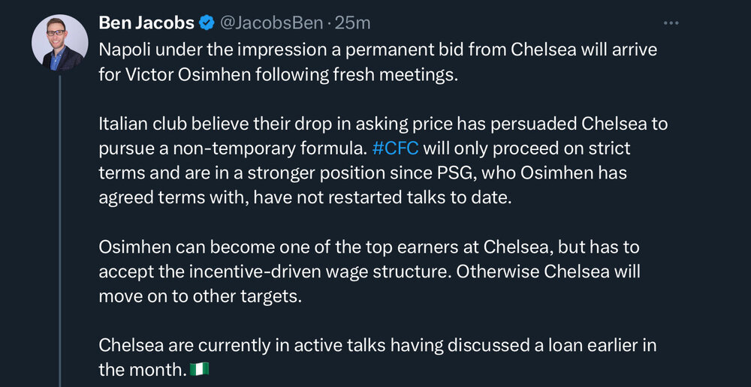Click the paragraph starting 'Osimhen can become'

click(369, 271)
